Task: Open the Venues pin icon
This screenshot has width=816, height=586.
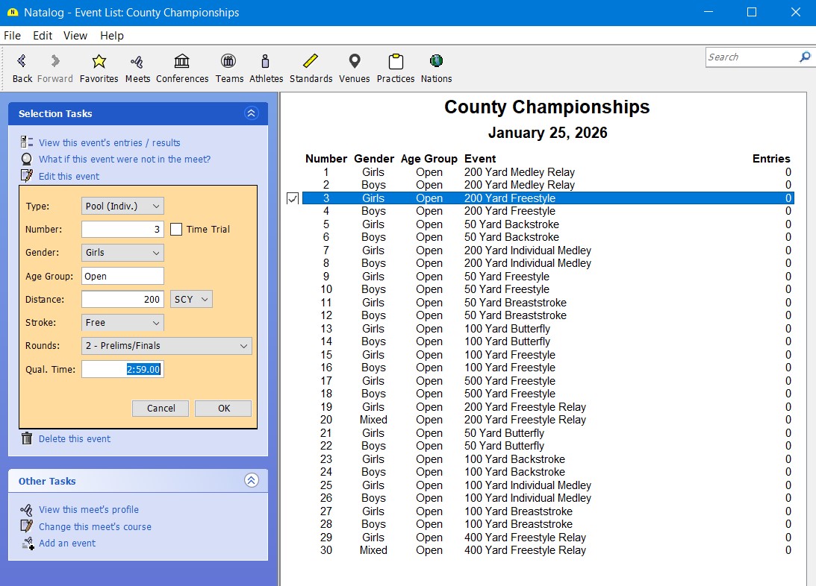Action: coord(354,62)
